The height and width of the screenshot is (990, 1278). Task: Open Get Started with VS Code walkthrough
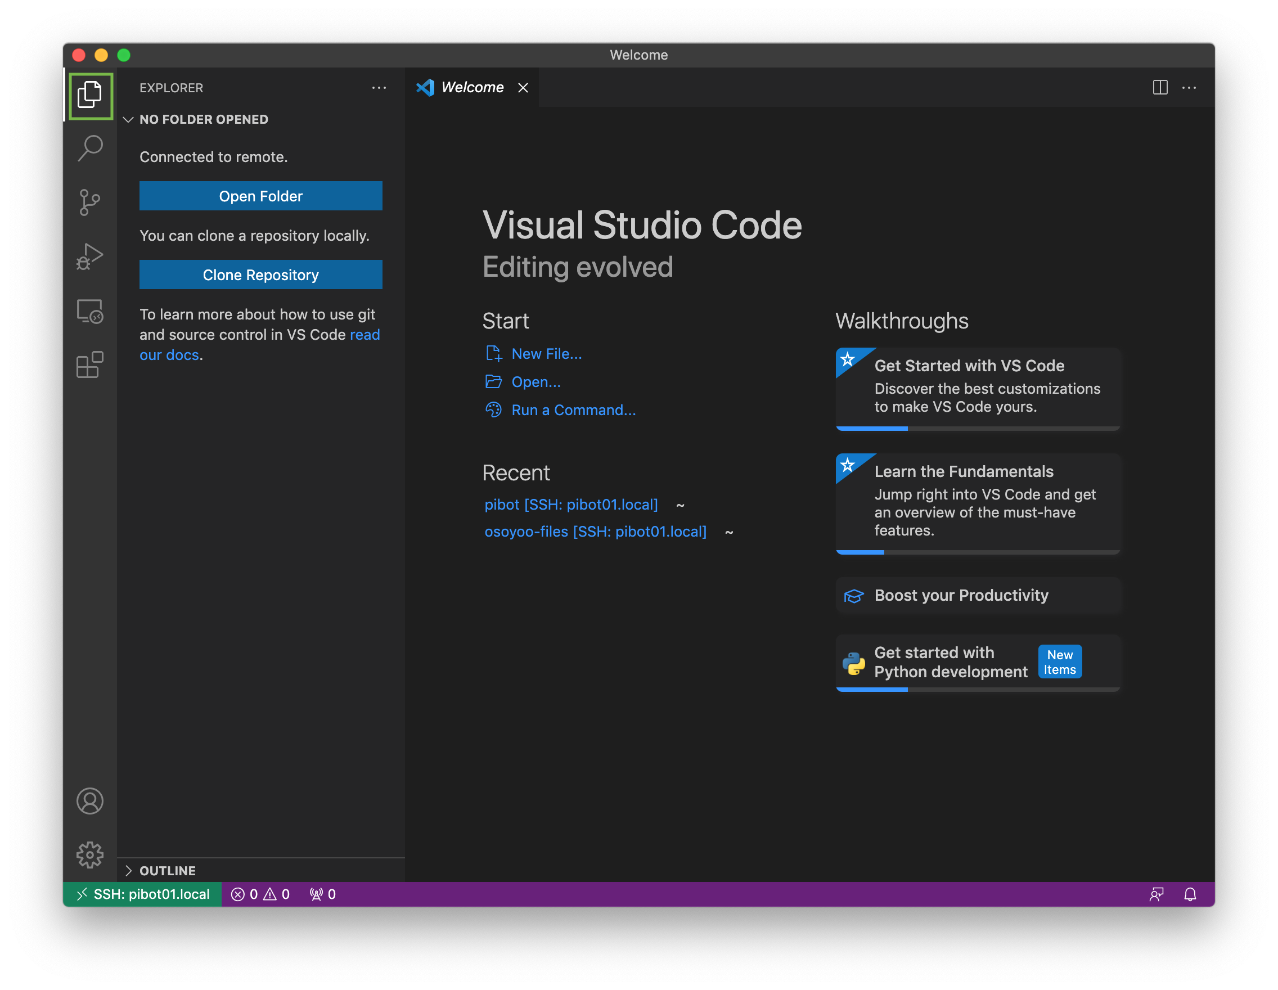pyautogui.click(x=978, y=389)
